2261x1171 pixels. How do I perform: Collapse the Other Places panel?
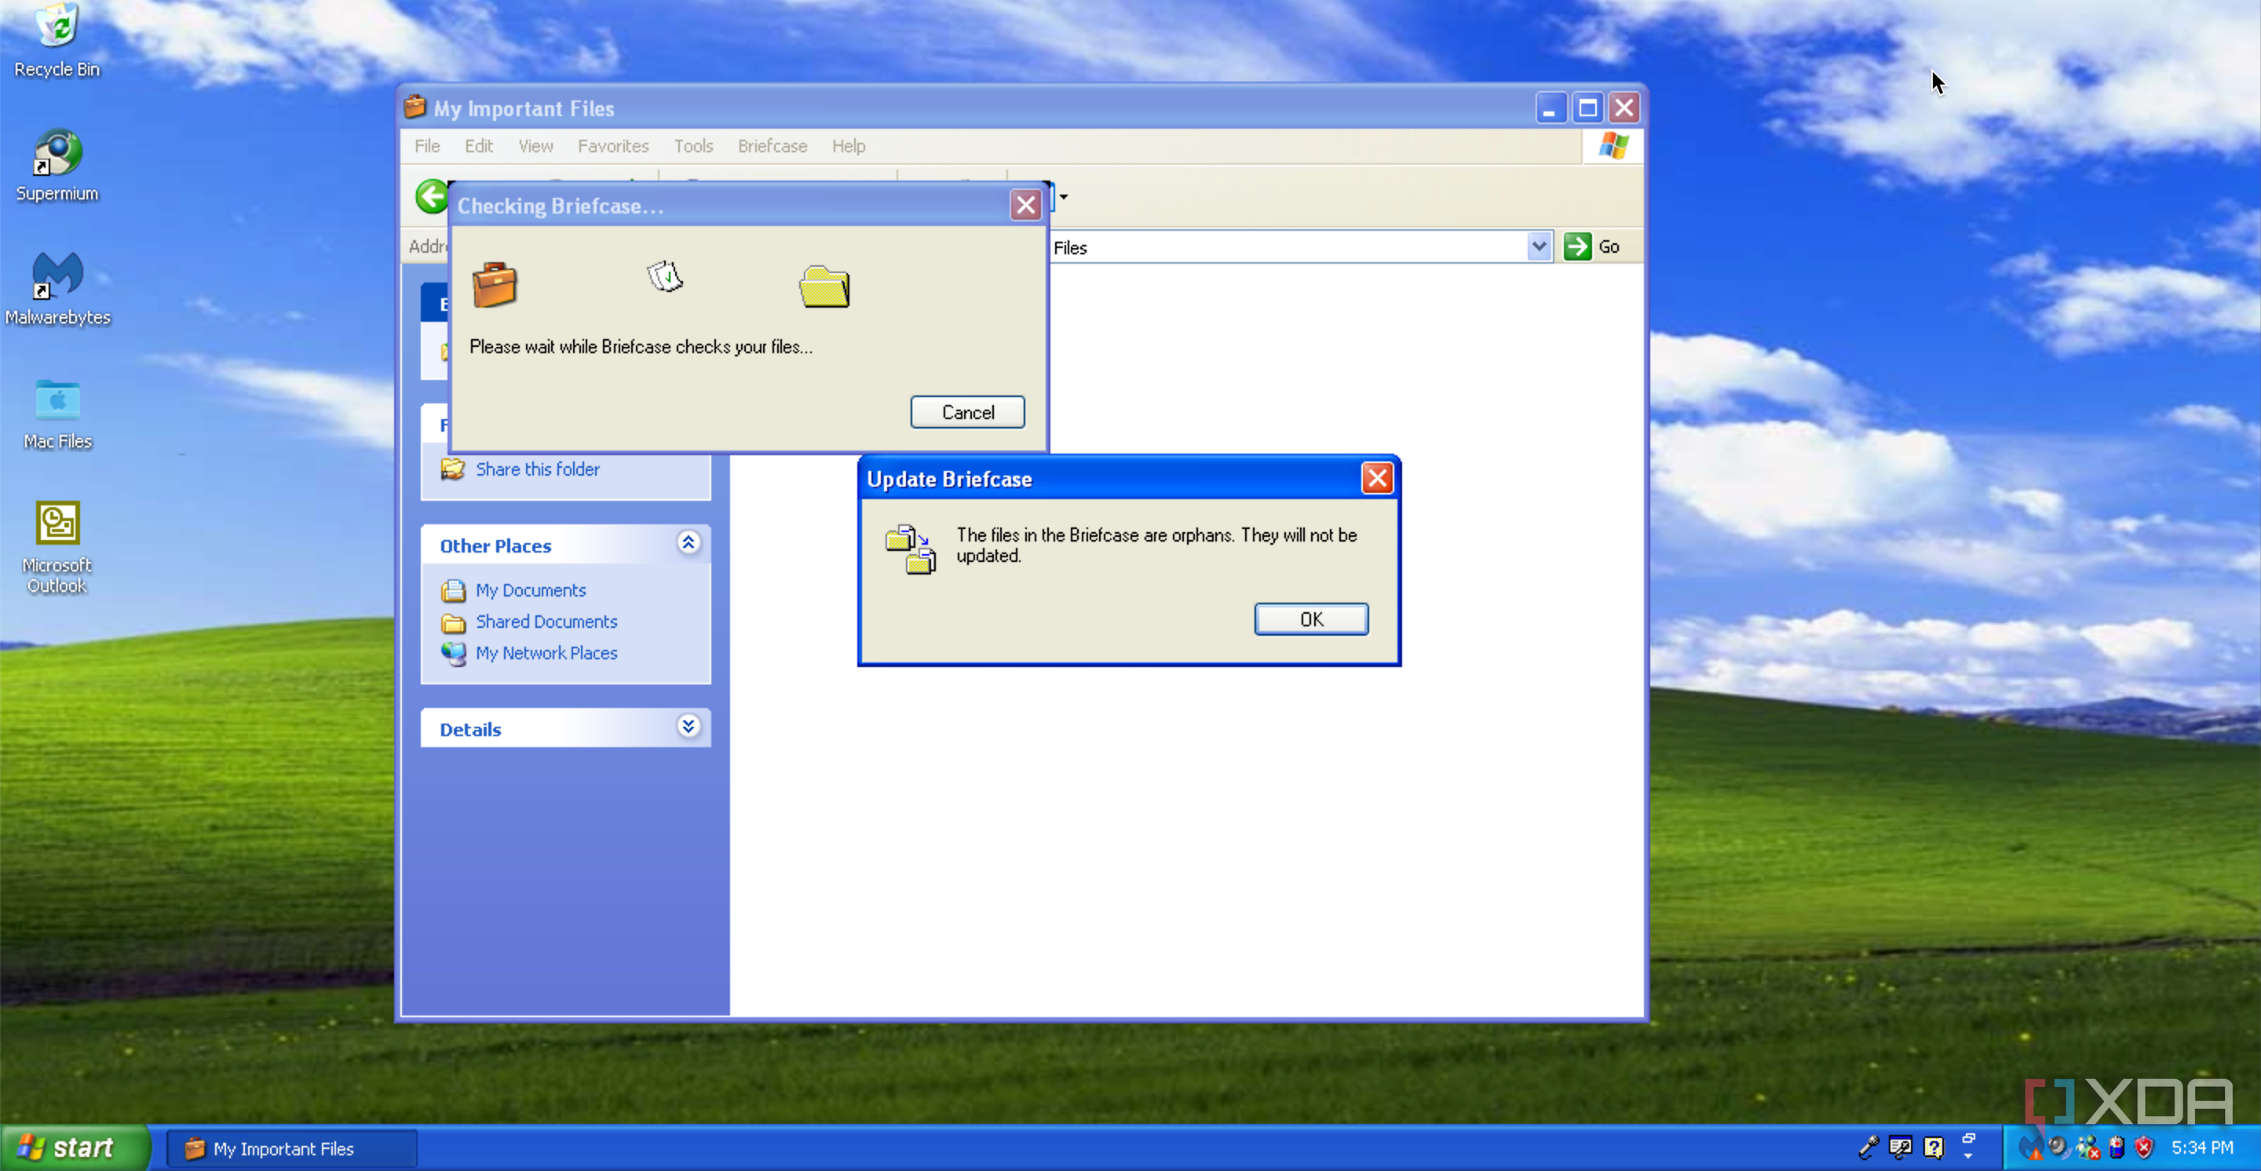coord(689,543)
